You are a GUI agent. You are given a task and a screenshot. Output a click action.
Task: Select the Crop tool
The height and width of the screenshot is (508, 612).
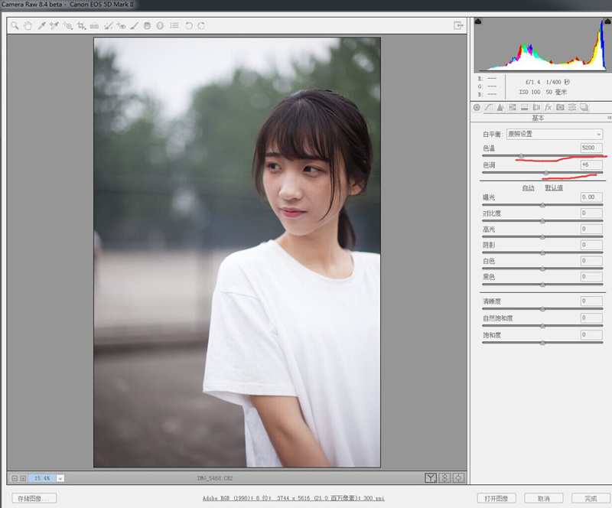pyautogui.click(x=81, y=26)
